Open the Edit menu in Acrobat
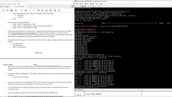 [2, 4]
